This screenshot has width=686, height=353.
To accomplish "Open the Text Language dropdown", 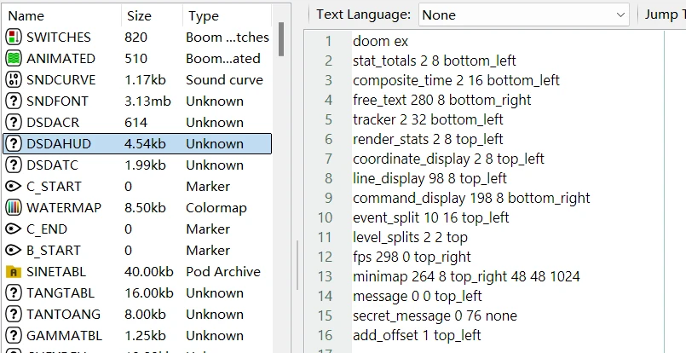I will tap(522, 14).
